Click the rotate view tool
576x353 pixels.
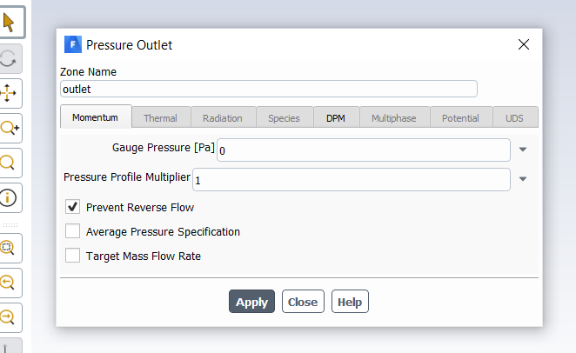click(x=10, y=57)
